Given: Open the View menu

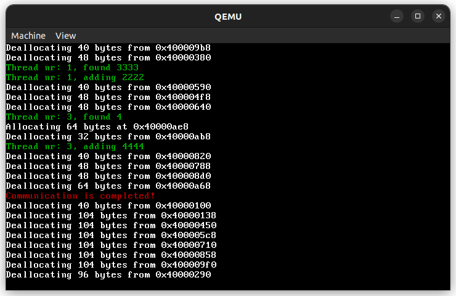Looking at the screenshot, I should click(66, 36).
